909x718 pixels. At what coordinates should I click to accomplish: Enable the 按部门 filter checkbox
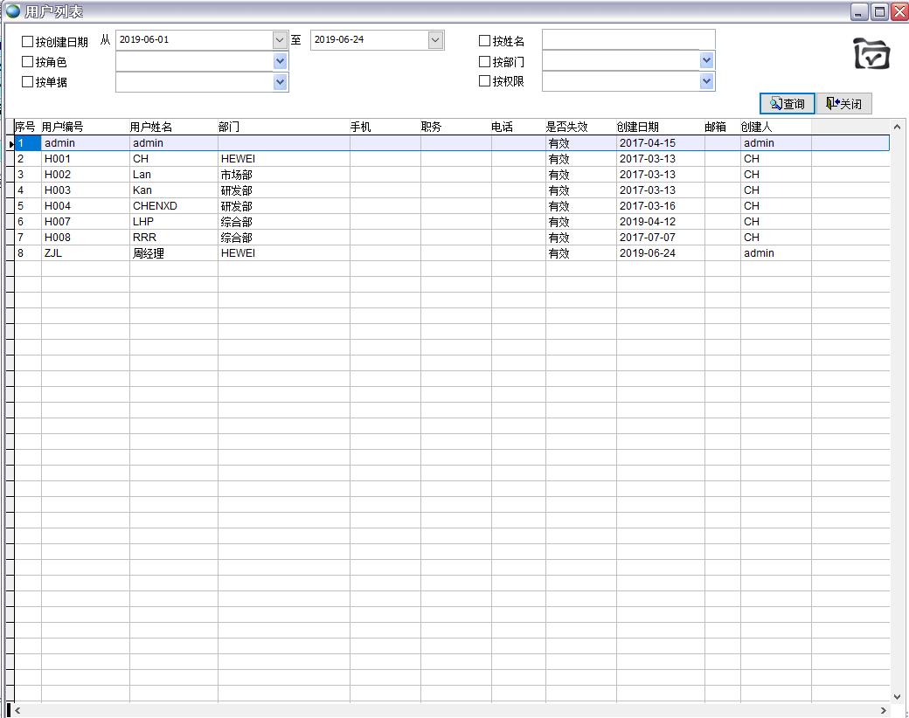click(485, 61)
